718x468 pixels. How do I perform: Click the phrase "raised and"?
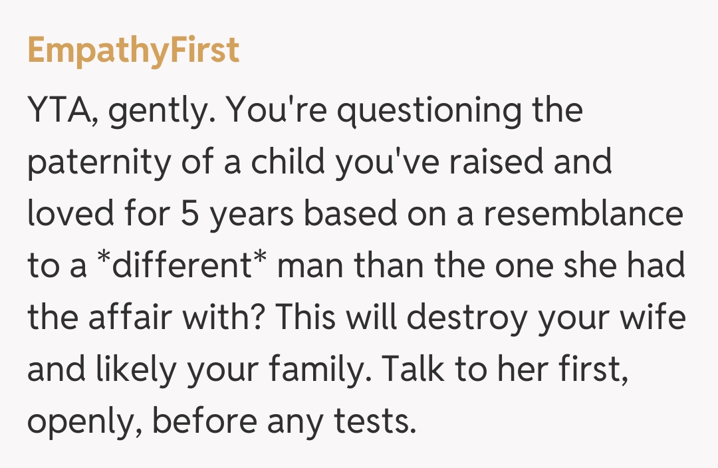point(540,162)
